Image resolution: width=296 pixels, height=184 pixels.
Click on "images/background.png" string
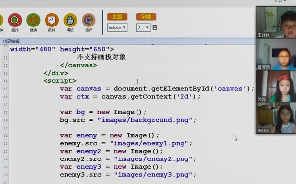click(x=145, y=120)
